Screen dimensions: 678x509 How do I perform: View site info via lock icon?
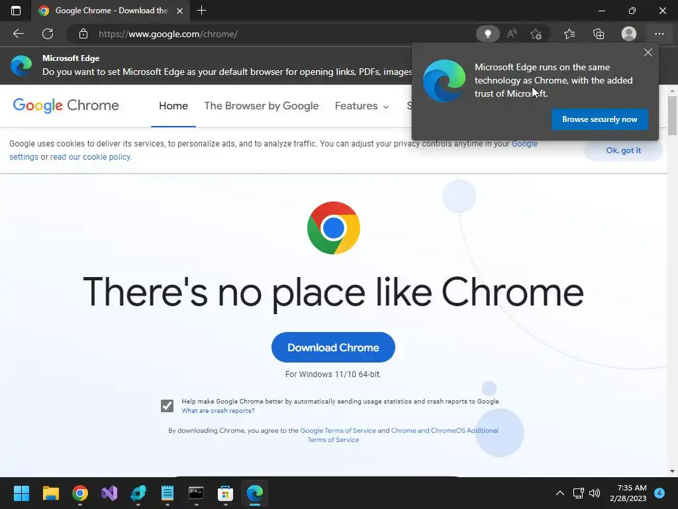coord(83,34)
